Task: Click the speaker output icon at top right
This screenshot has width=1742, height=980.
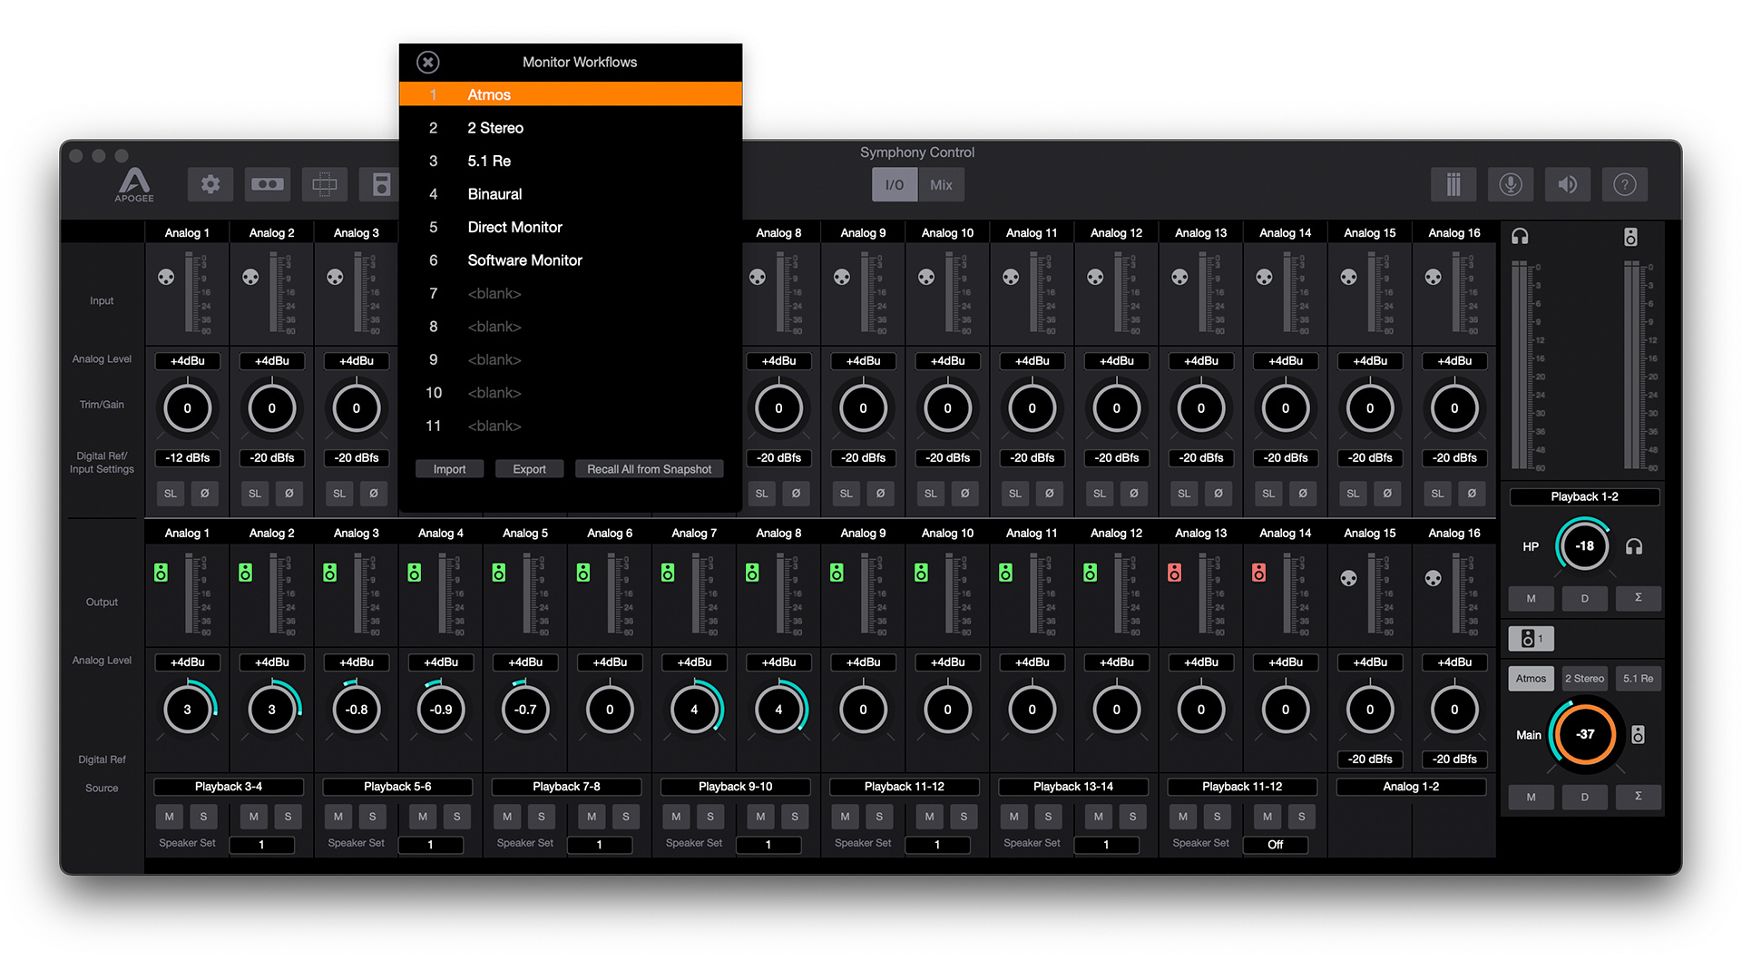Action: [x=1568, y=184]
